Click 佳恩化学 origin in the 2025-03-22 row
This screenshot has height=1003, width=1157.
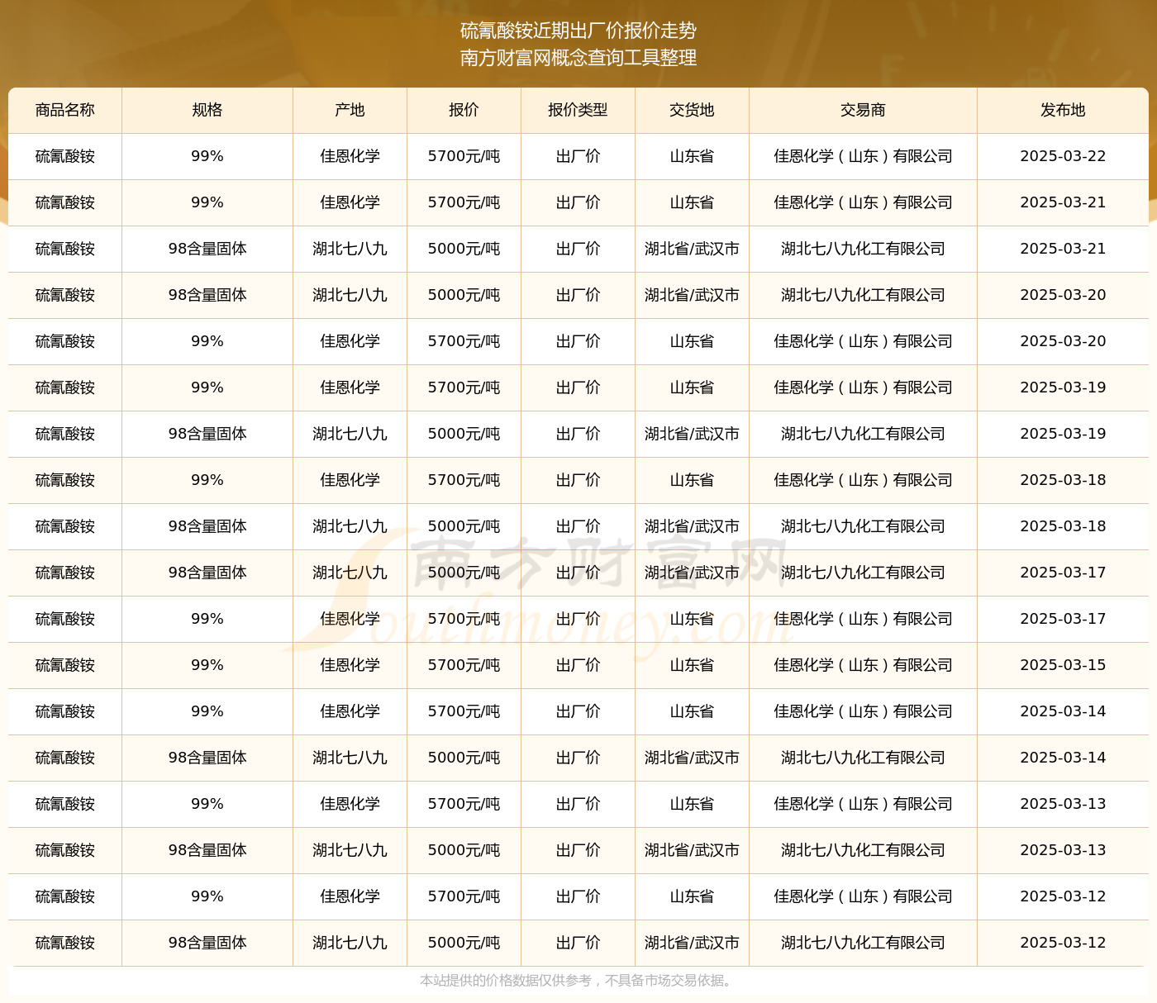point(350,156)
